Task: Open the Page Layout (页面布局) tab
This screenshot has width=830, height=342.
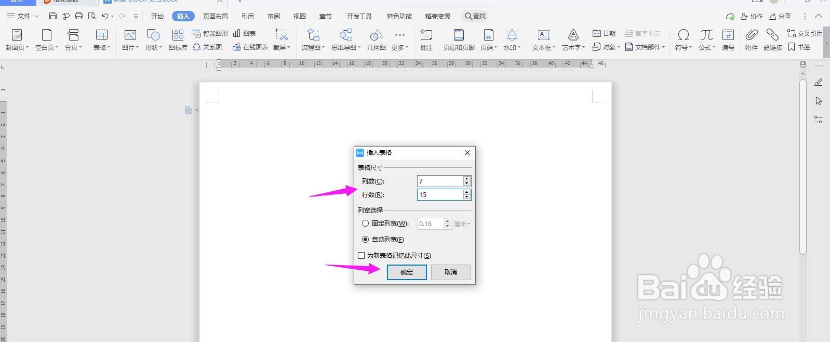Action: pyautogui.click(x=216, y=16)
